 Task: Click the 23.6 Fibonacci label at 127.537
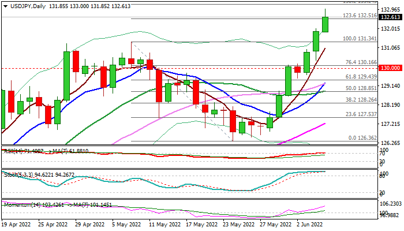361,114
